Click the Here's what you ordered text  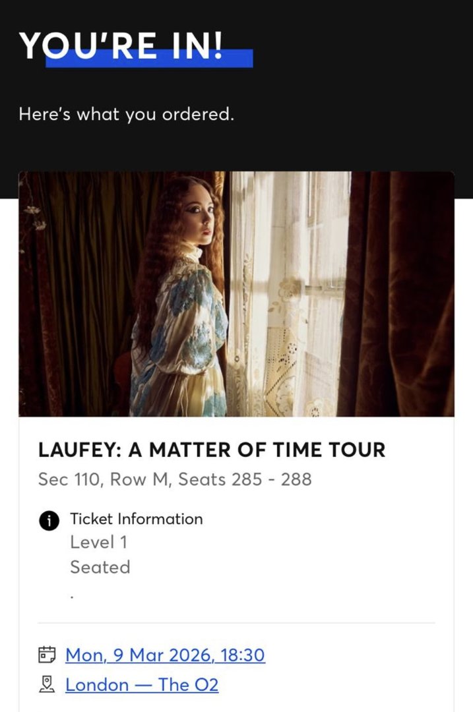tap(126, 114)
